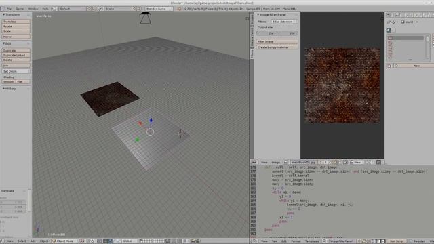This screenshot has width=434, height=244.
Task: Open the Filters Edge detection dropdown
Action: 284,22
